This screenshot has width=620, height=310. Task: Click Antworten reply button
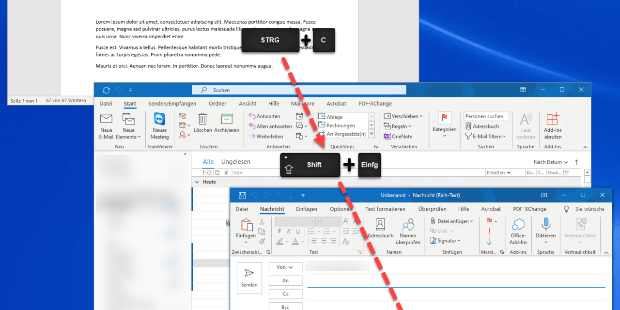coord(264,116)
